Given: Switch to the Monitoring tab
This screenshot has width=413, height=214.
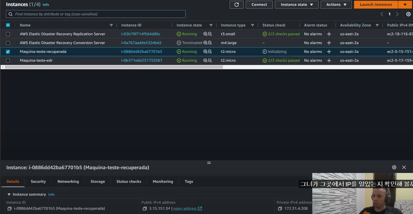Looking at the screenshot, I should click(x=163, y=182).
